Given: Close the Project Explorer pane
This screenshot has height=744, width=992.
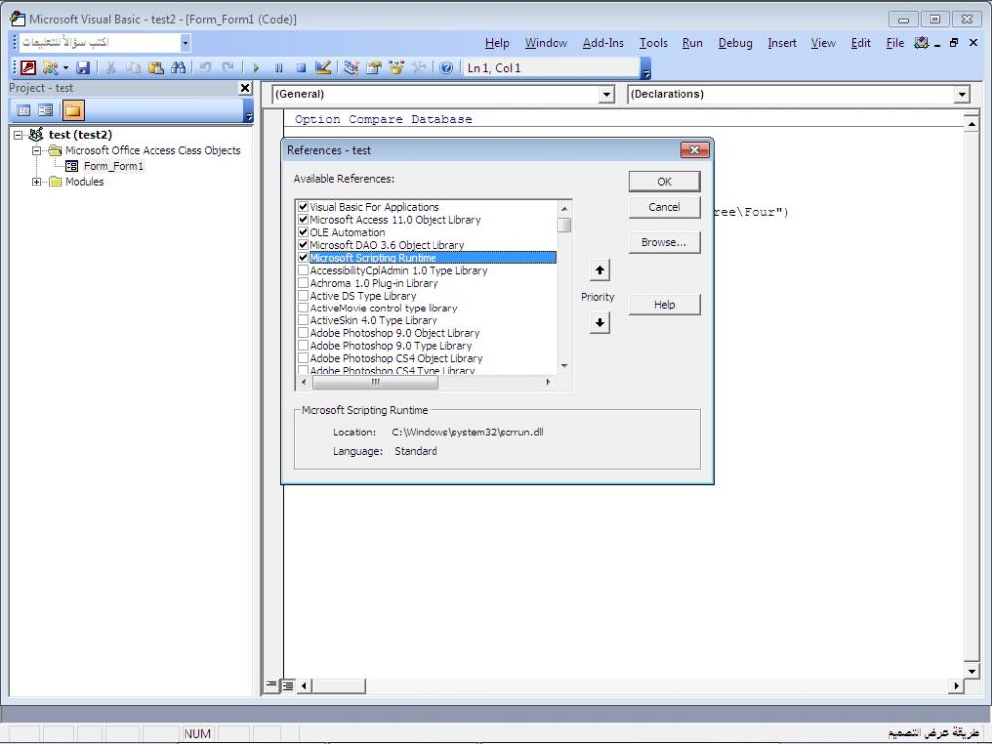Looking at the screenshot, I should click(245, 88).
